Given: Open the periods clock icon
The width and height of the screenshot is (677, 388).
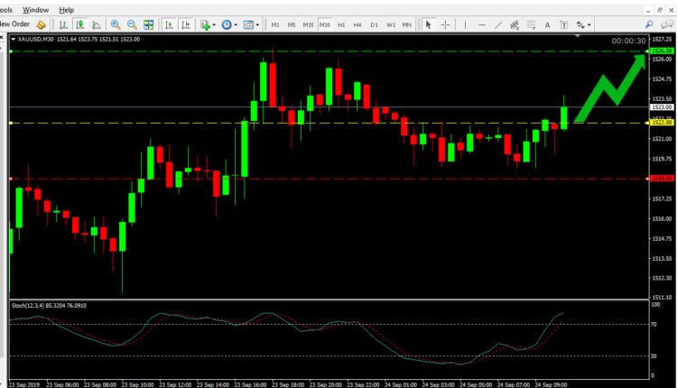Looking at the screenshot, I should coord(227,25).
